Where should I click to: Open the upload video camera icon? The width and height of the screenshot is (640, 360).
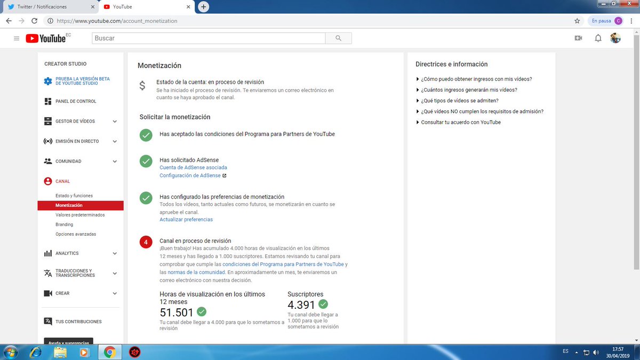pos(578,38)
